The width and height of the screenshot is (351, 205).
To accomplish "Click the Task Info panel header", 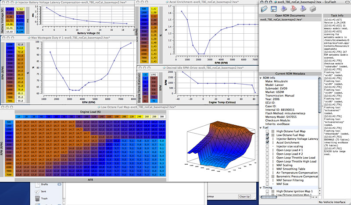I will pos(337,16).
